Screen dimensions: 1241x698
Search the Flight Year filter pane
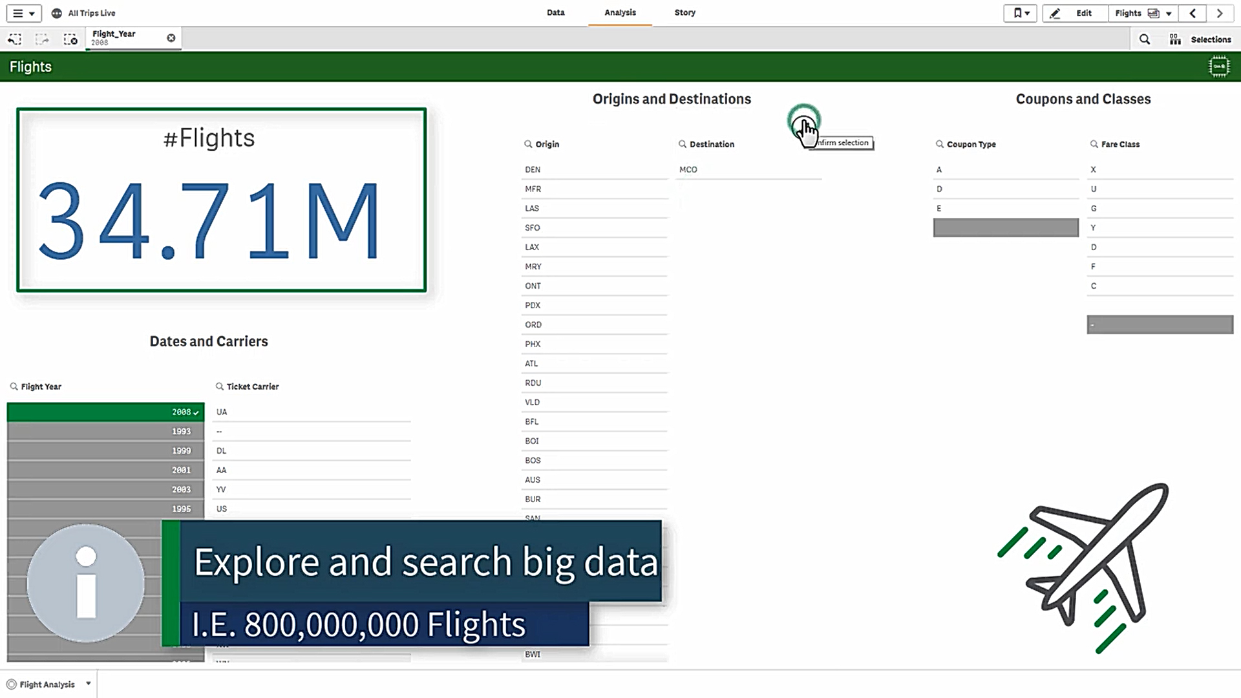(x=14, y=386)
